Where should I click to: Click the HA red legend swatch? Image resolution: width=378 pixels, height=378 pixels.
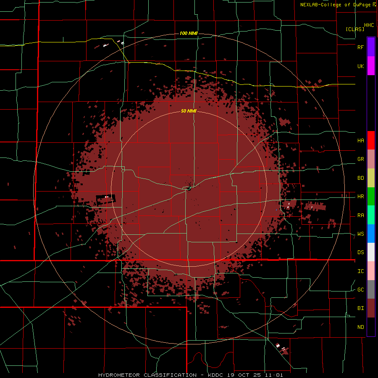click(371, 140)
